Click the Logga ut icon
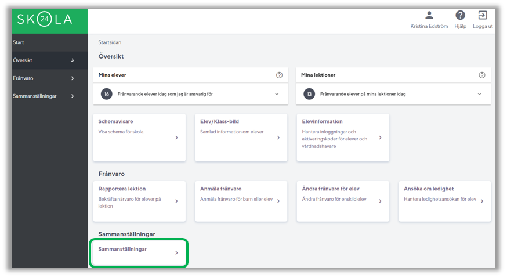The height and width of the screenshot is (278, 507). [x=482, y=16]
